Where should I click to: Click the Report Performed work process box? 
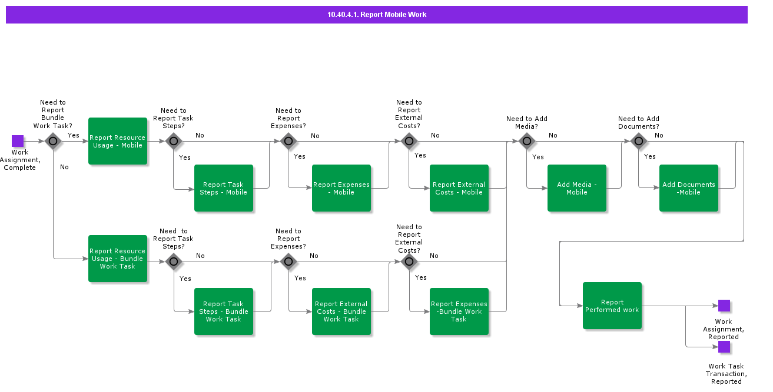tap(612, 306)
